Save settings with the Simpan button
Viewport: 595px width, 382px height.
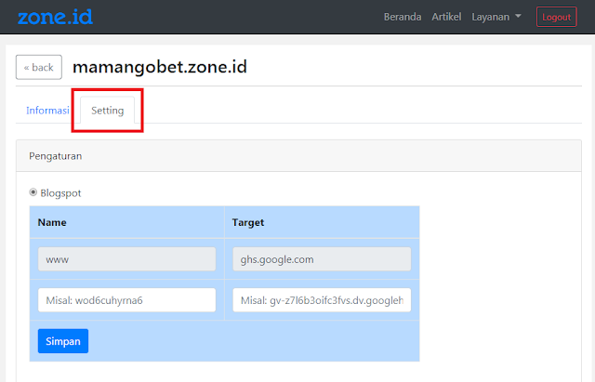[63, 341]
